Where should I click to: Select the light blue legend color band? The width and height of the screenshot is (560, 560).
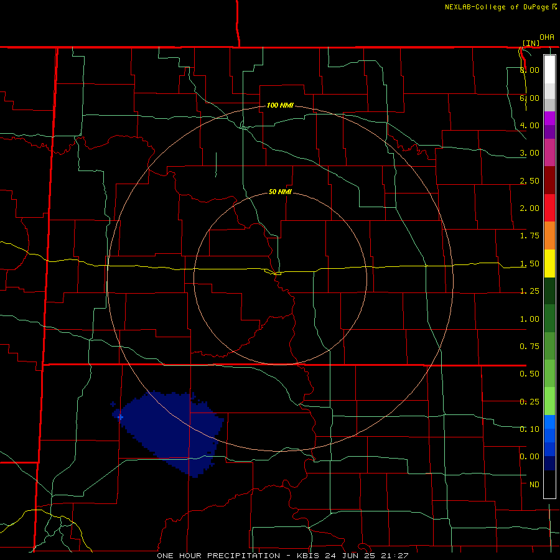(x=549, y=422)
